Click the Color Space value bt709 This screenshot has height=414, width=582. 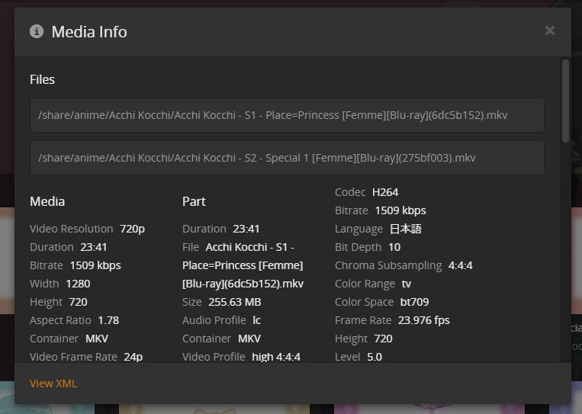tap(415, 302)
